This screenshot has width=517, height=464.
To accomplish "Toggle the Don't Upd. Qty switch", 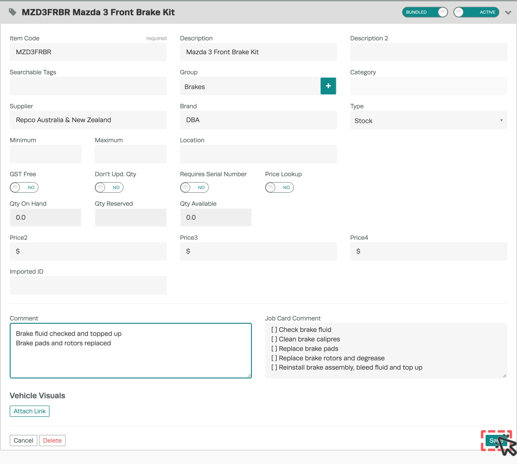I will click(109, 187).
